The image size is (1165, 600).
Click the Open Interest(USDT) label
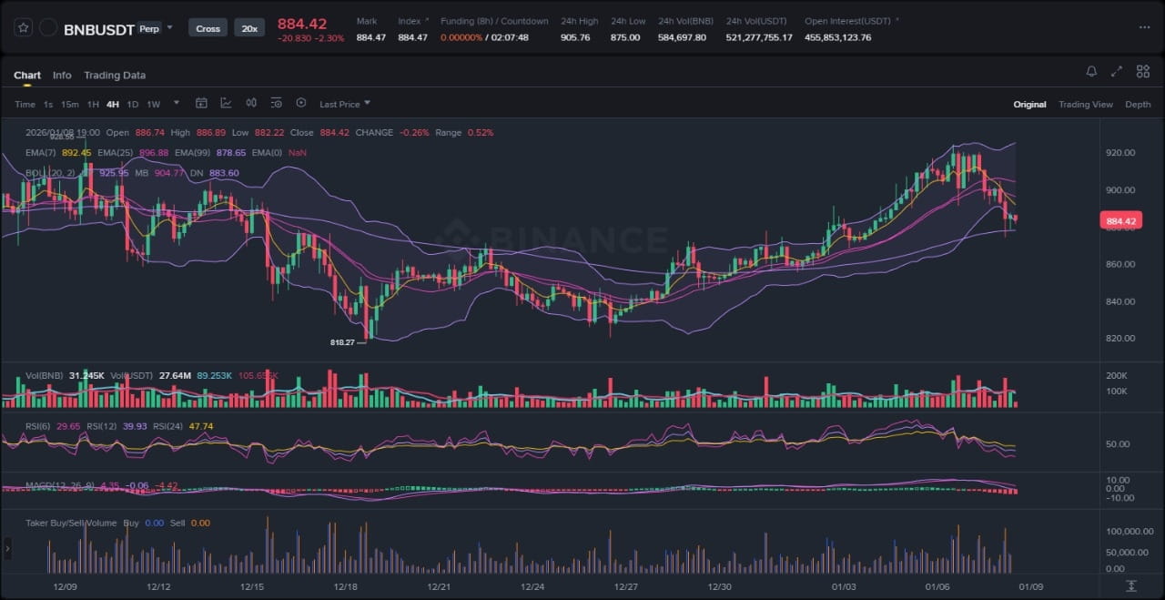click(x=848, y=21)
